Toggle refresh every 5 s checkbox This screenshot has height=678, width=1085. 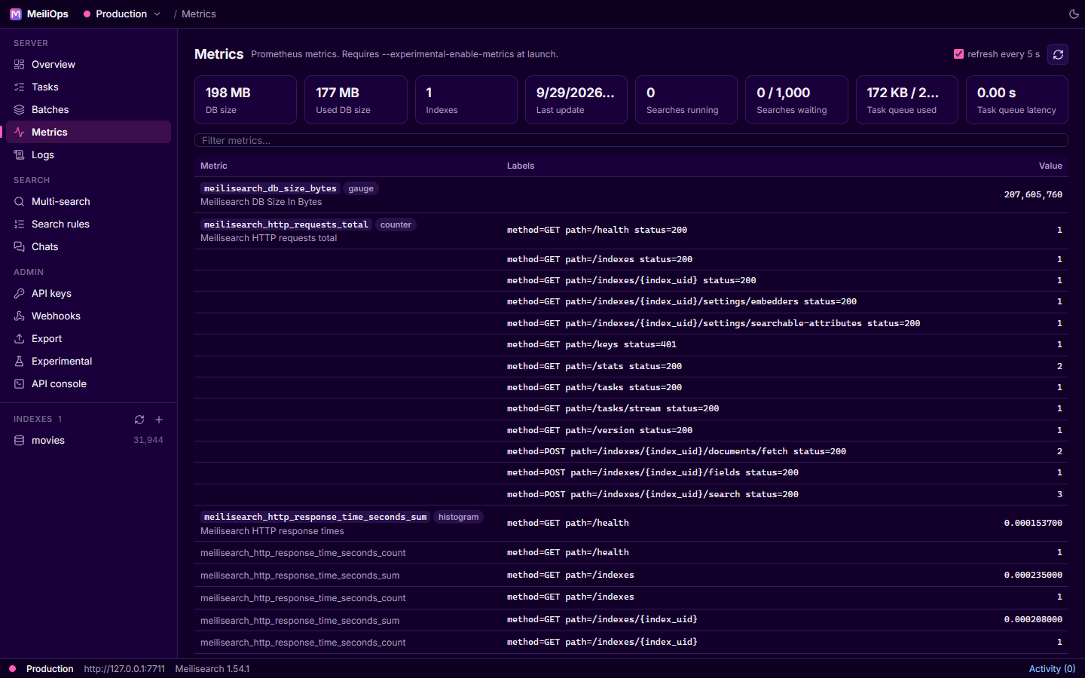(958, 54)
